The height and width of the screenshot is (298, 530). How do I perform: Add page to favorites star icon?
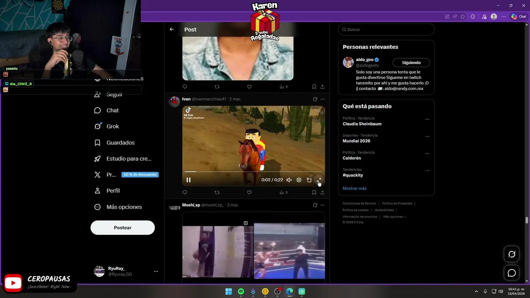(x=463, y=17)
